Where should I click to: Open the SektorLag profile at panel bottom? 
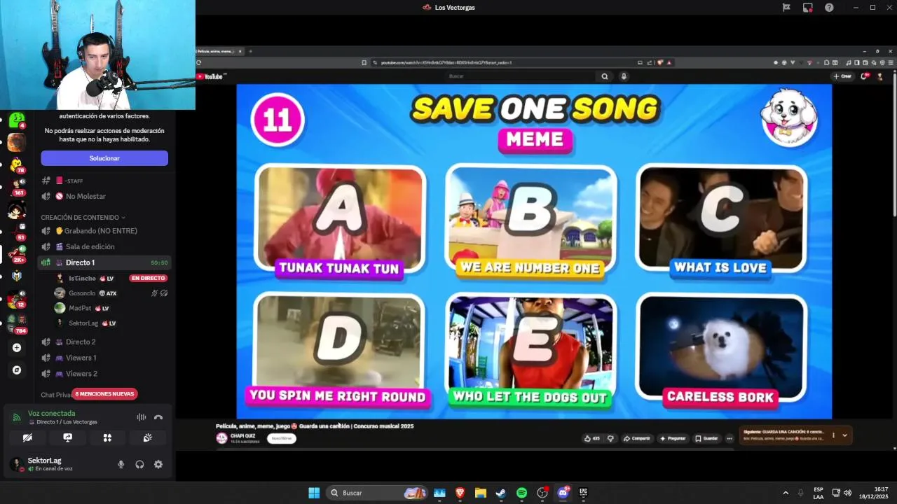click(43, 464)
